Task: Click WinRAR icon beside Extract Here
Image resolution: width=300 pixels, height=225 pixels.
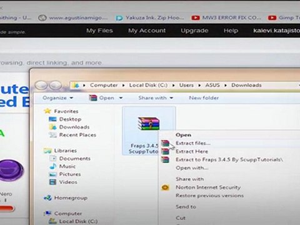Action: pyautogui.click(x=165, y=151)
